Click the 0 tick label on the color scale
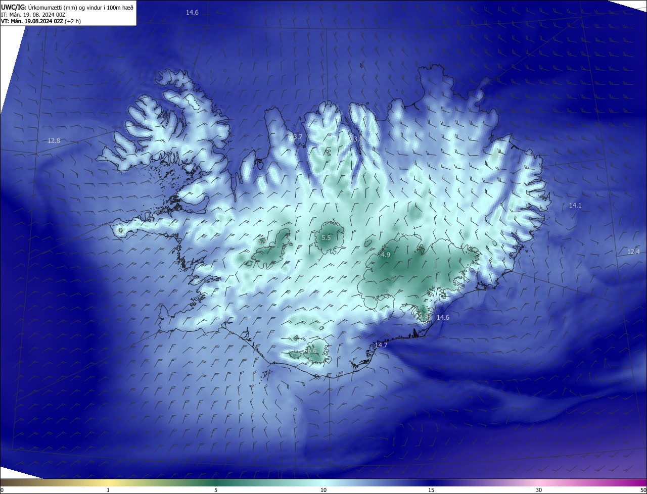This screenshot has width=647, height=494. tap(2, 490)
